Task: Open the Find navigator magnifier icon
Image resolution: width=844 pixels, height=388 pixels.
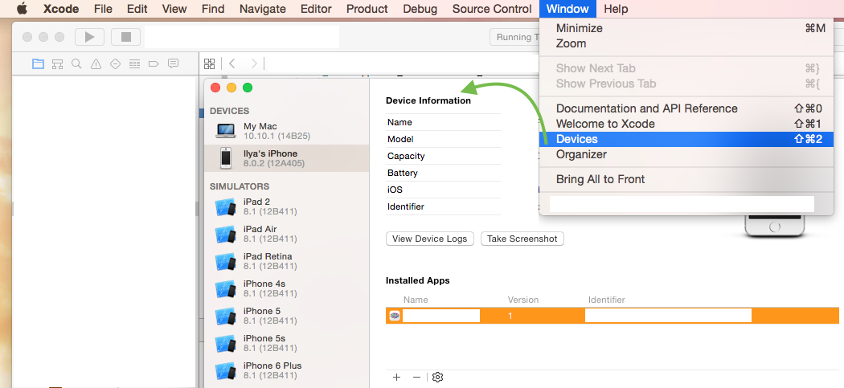Action: 76,64
